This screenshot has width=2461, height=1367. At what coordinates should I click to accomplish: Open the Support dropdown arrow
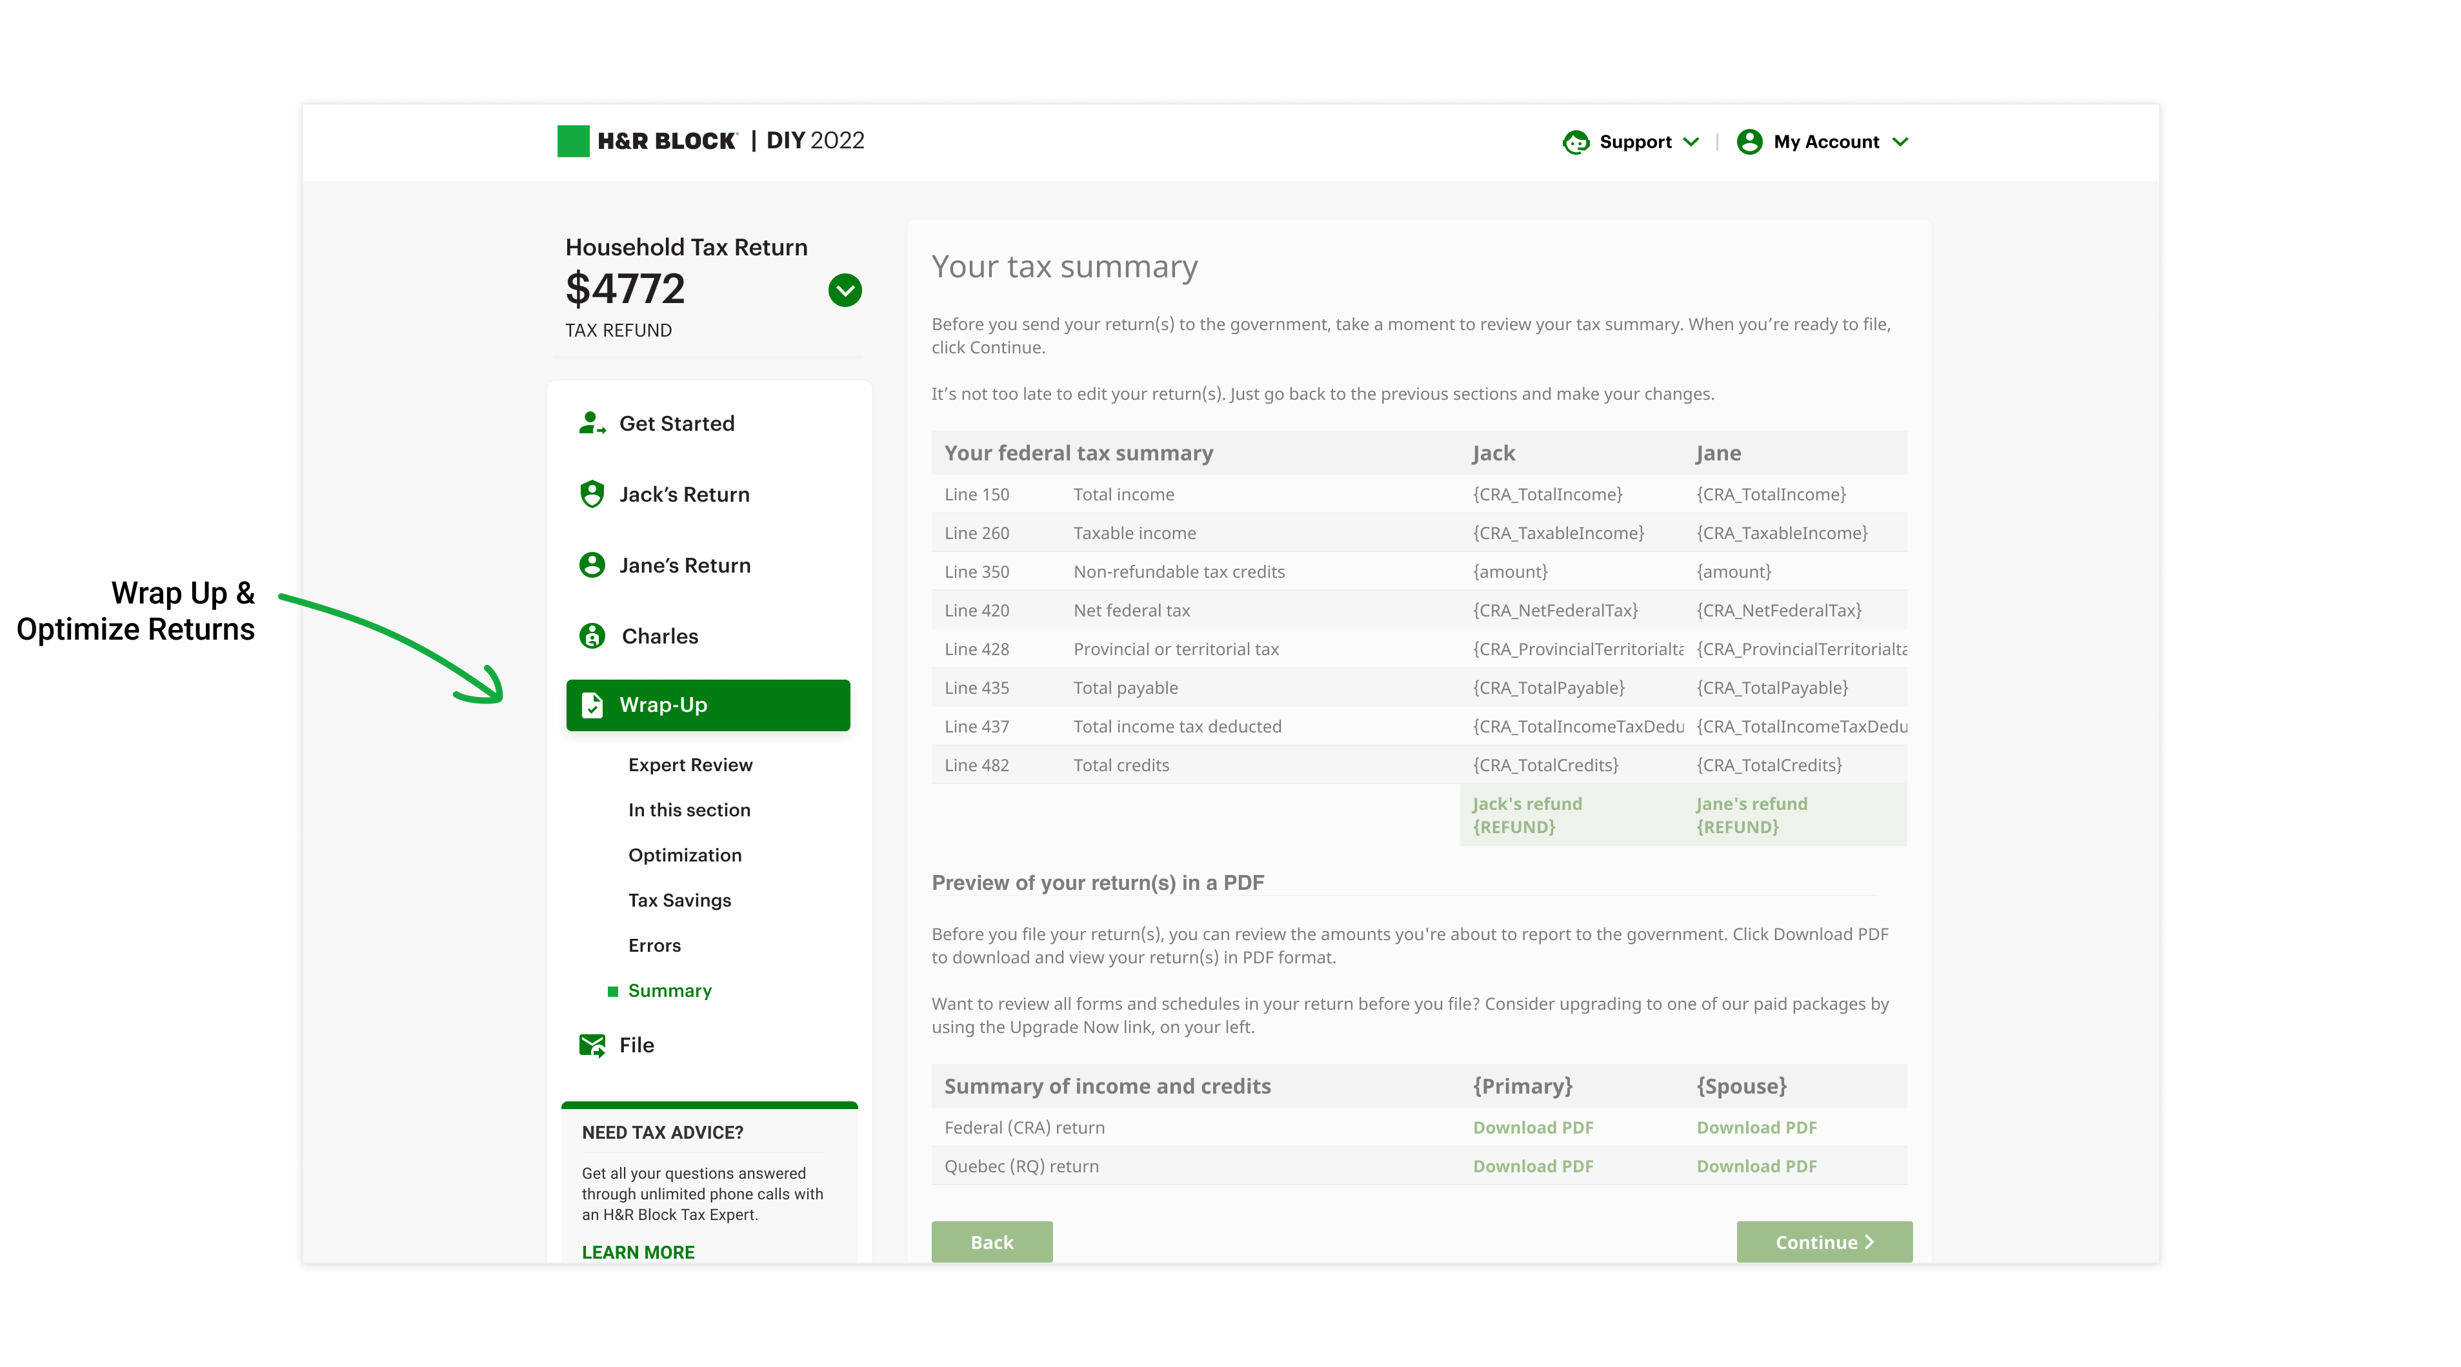click(1691, 143)
